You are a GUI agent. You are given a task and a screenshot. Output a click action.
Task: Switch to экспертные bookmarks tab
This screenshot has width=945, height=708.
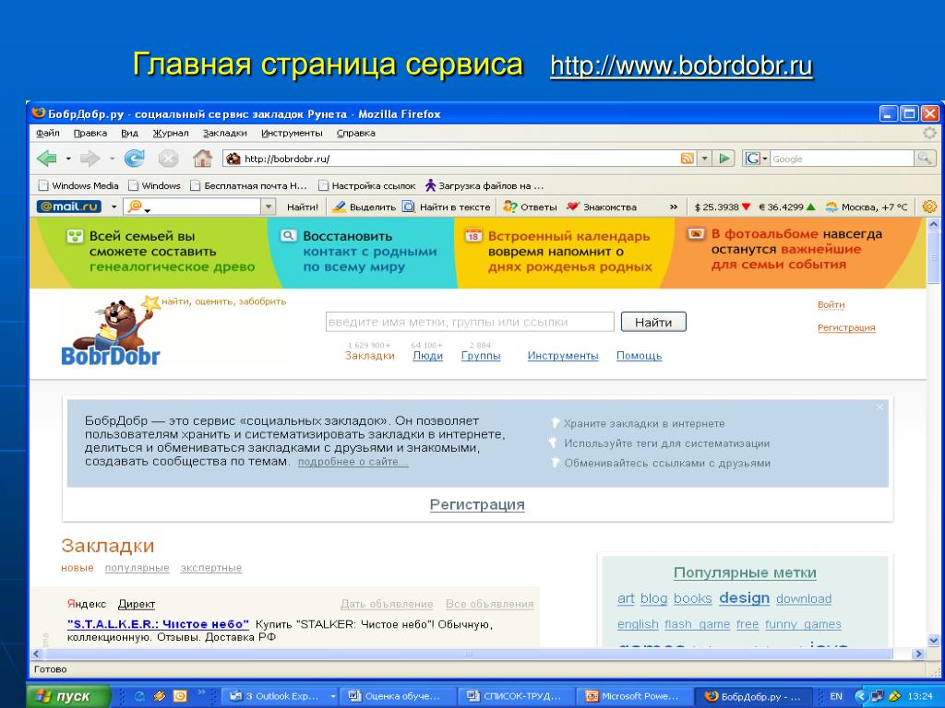click(211, 568)
